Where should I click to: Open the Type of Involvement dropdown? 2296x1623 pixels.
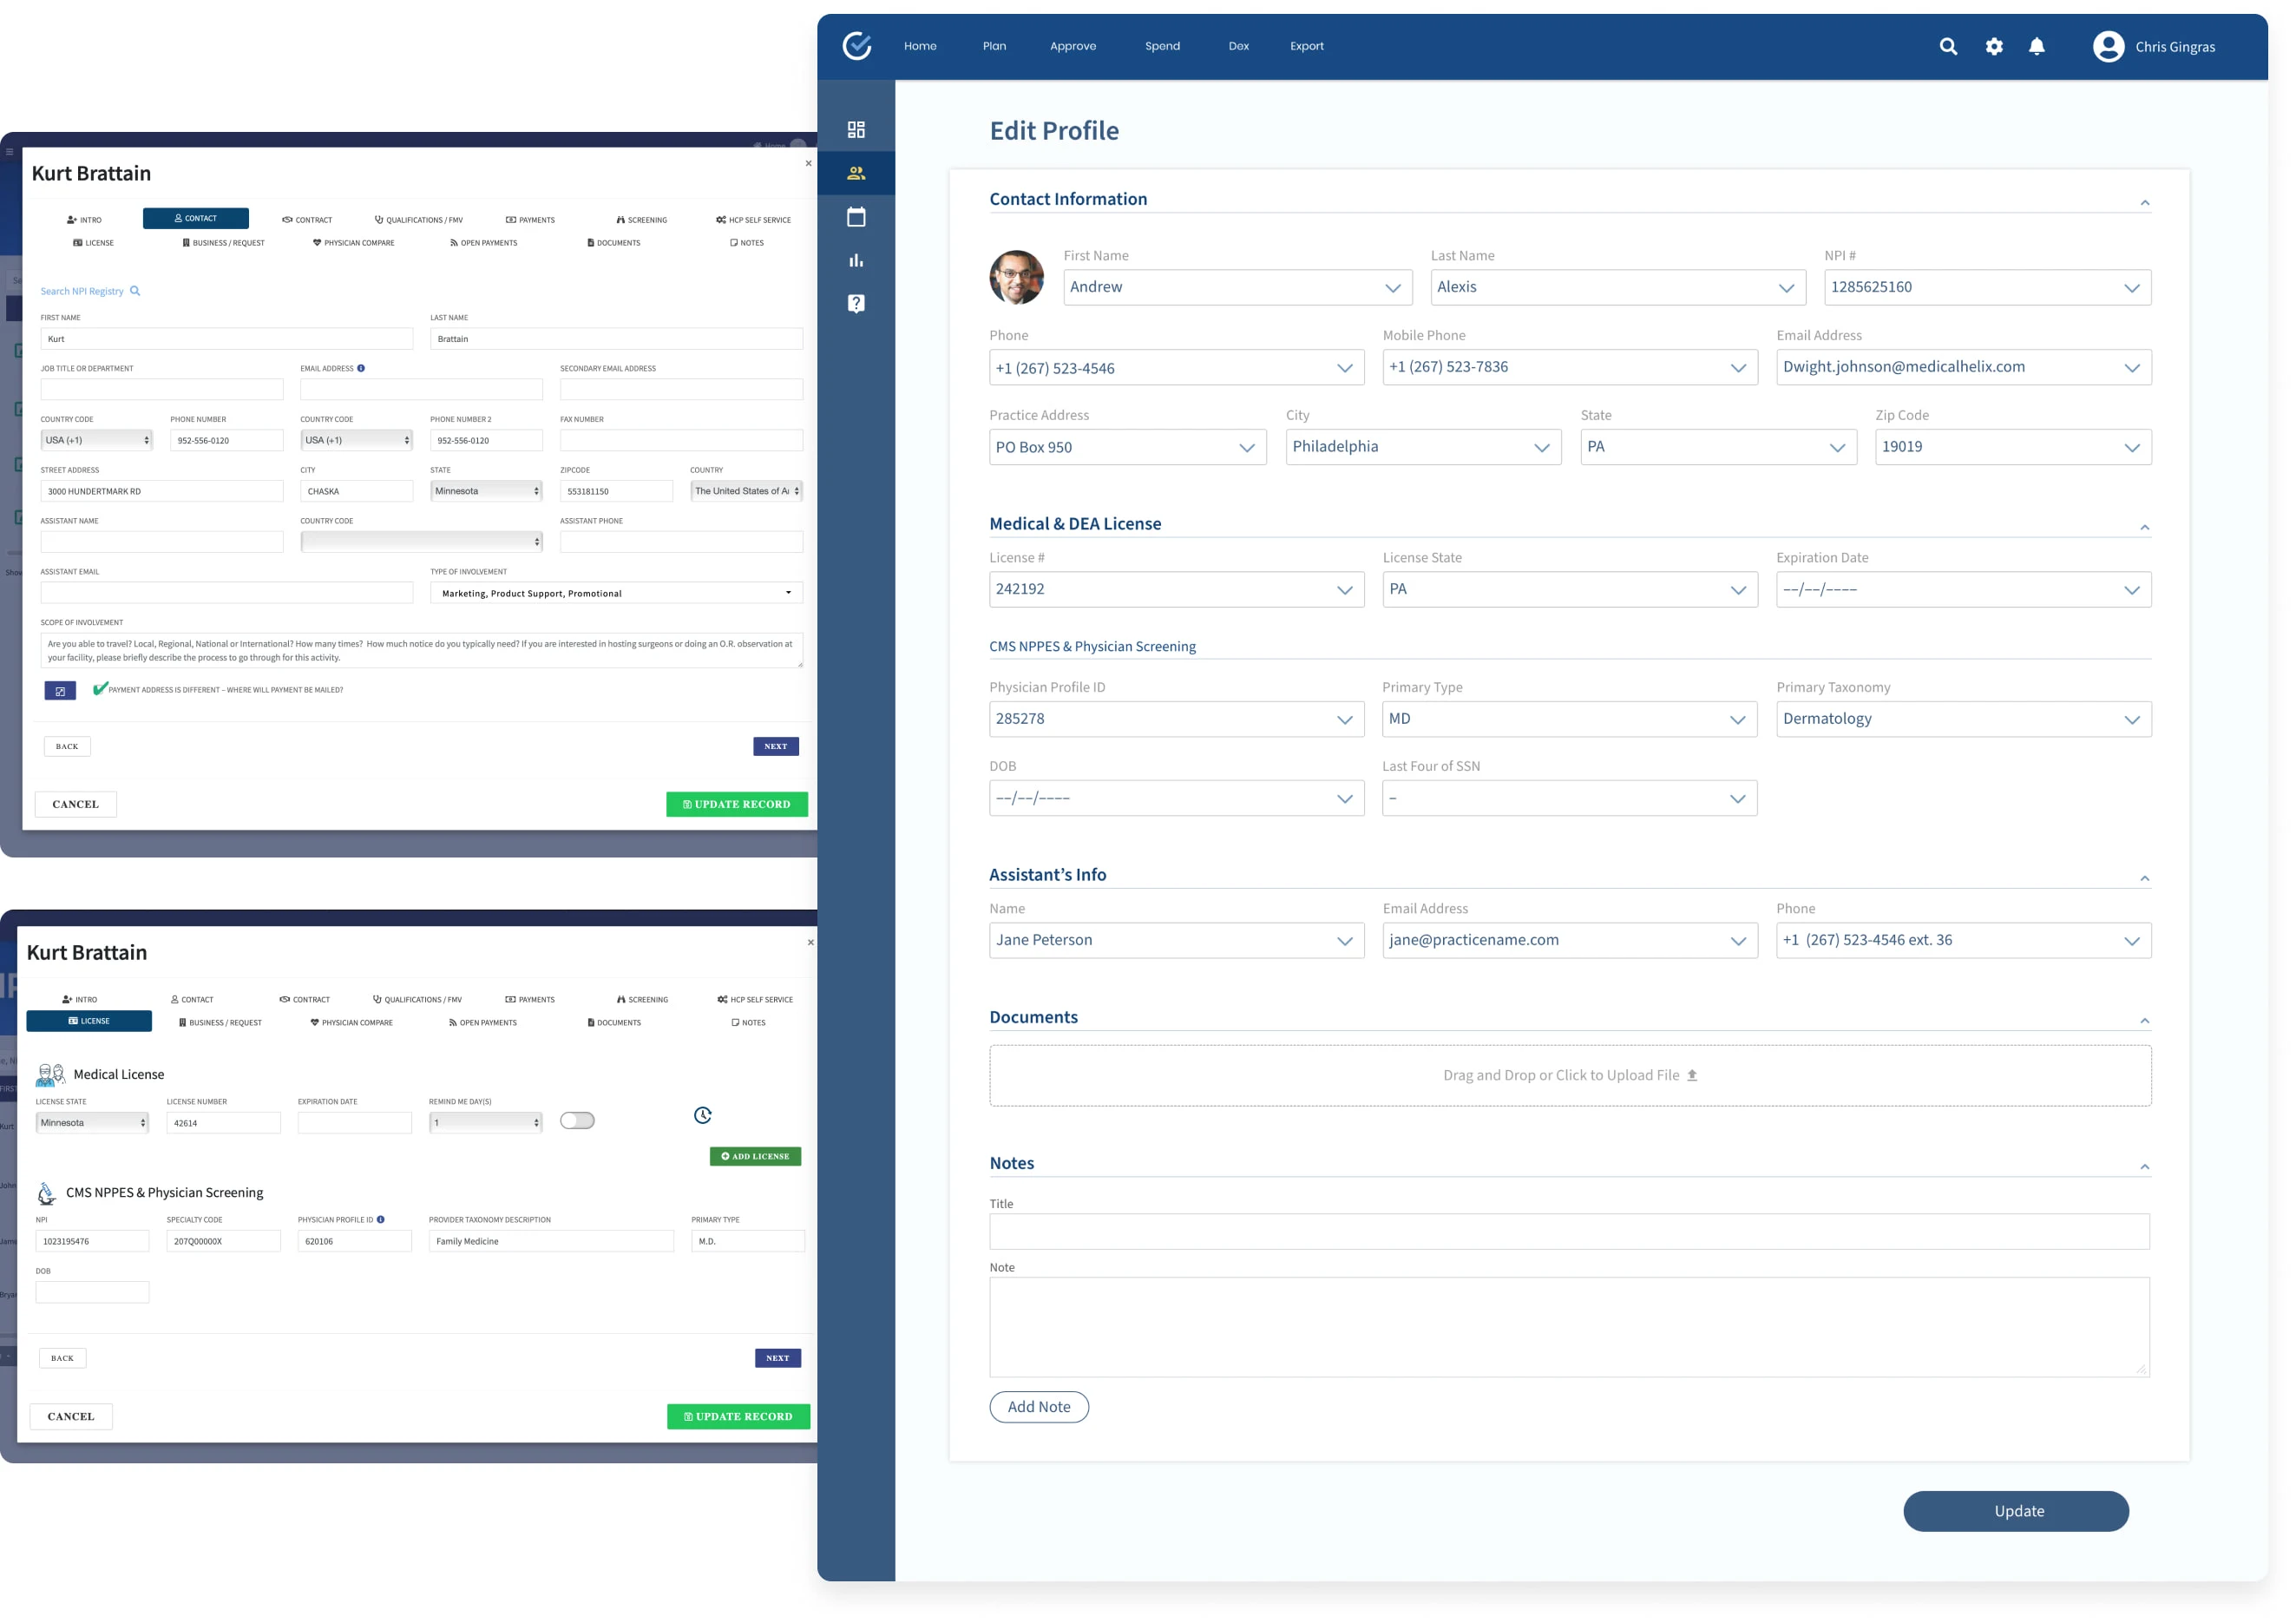pyautogui.click(x=786, y=592)
